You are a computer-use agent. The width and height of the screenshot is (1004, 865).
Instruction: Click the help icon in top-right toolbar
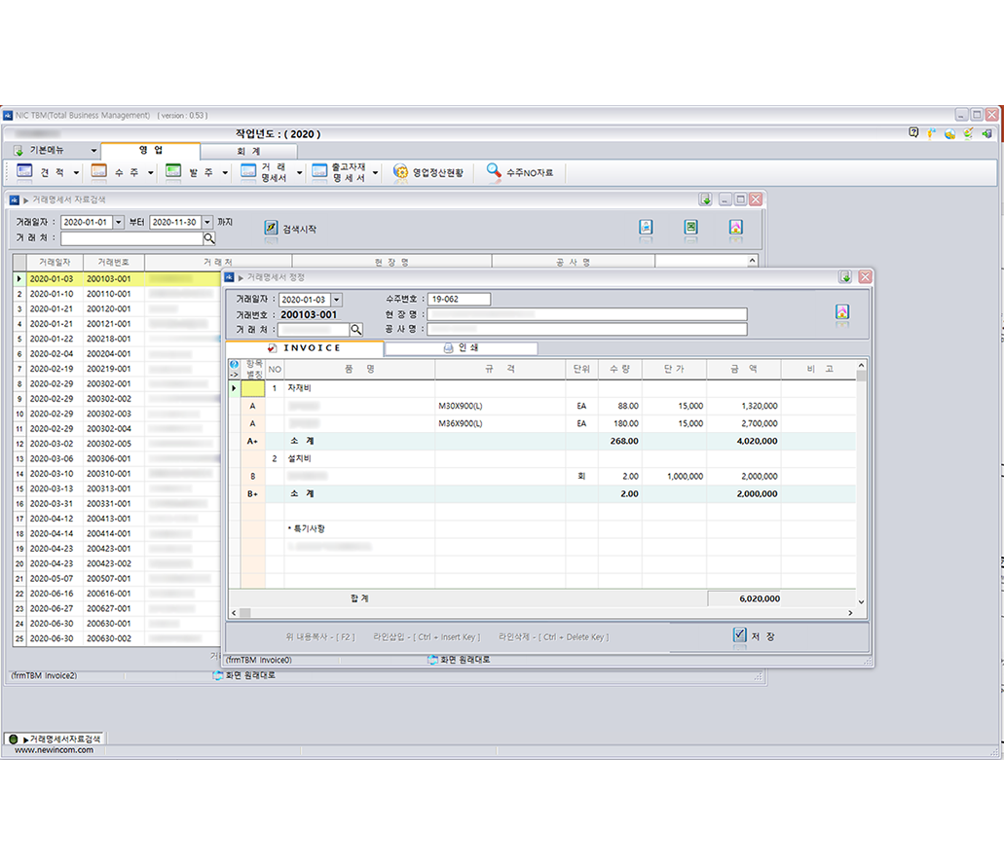click(913, 132)
